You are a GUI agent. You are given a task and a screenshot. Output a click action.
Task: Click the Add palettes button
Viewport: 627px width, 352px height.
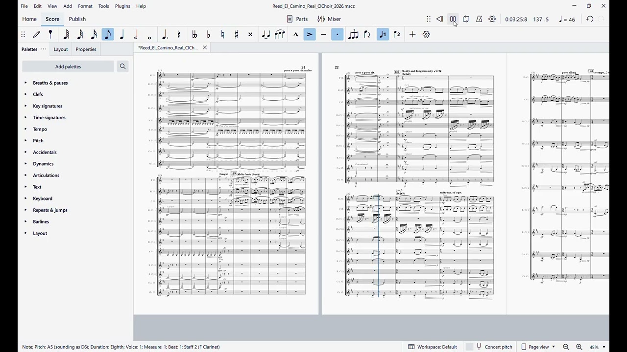68,66
